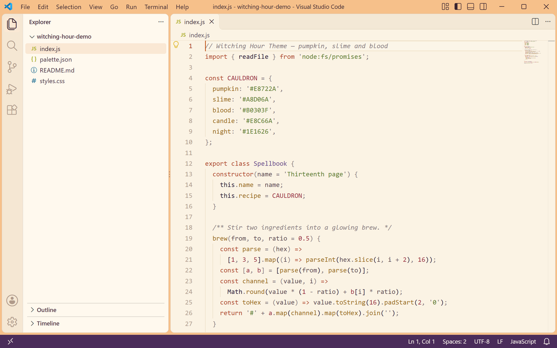Open the Manage gear icon
Image resolution: width=557 pixels, height=348 pixels.
12,322
